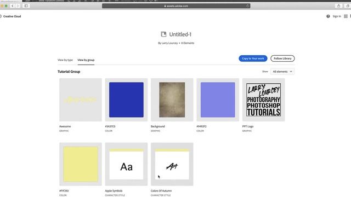Open the All elements dropdown

click(282, 72)
